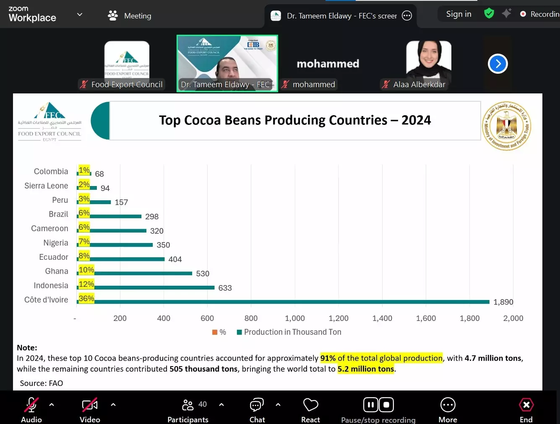Click the AI Companion sparkle icon

[507, 13]
